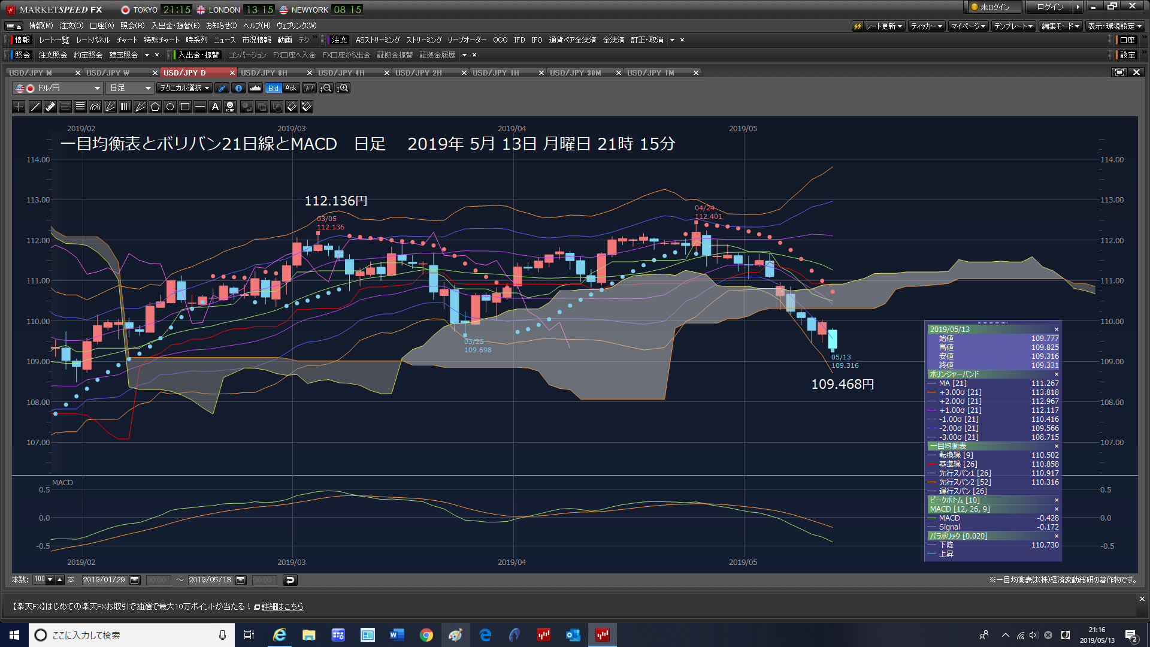Close the 2019/05/13 price info section
The width and height of the screenshot is (1150, 647).
coord(1057,329)
